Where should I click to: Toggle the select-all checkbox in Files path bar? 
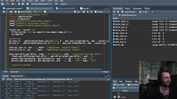pyautogui.click(x=114, y=88)
